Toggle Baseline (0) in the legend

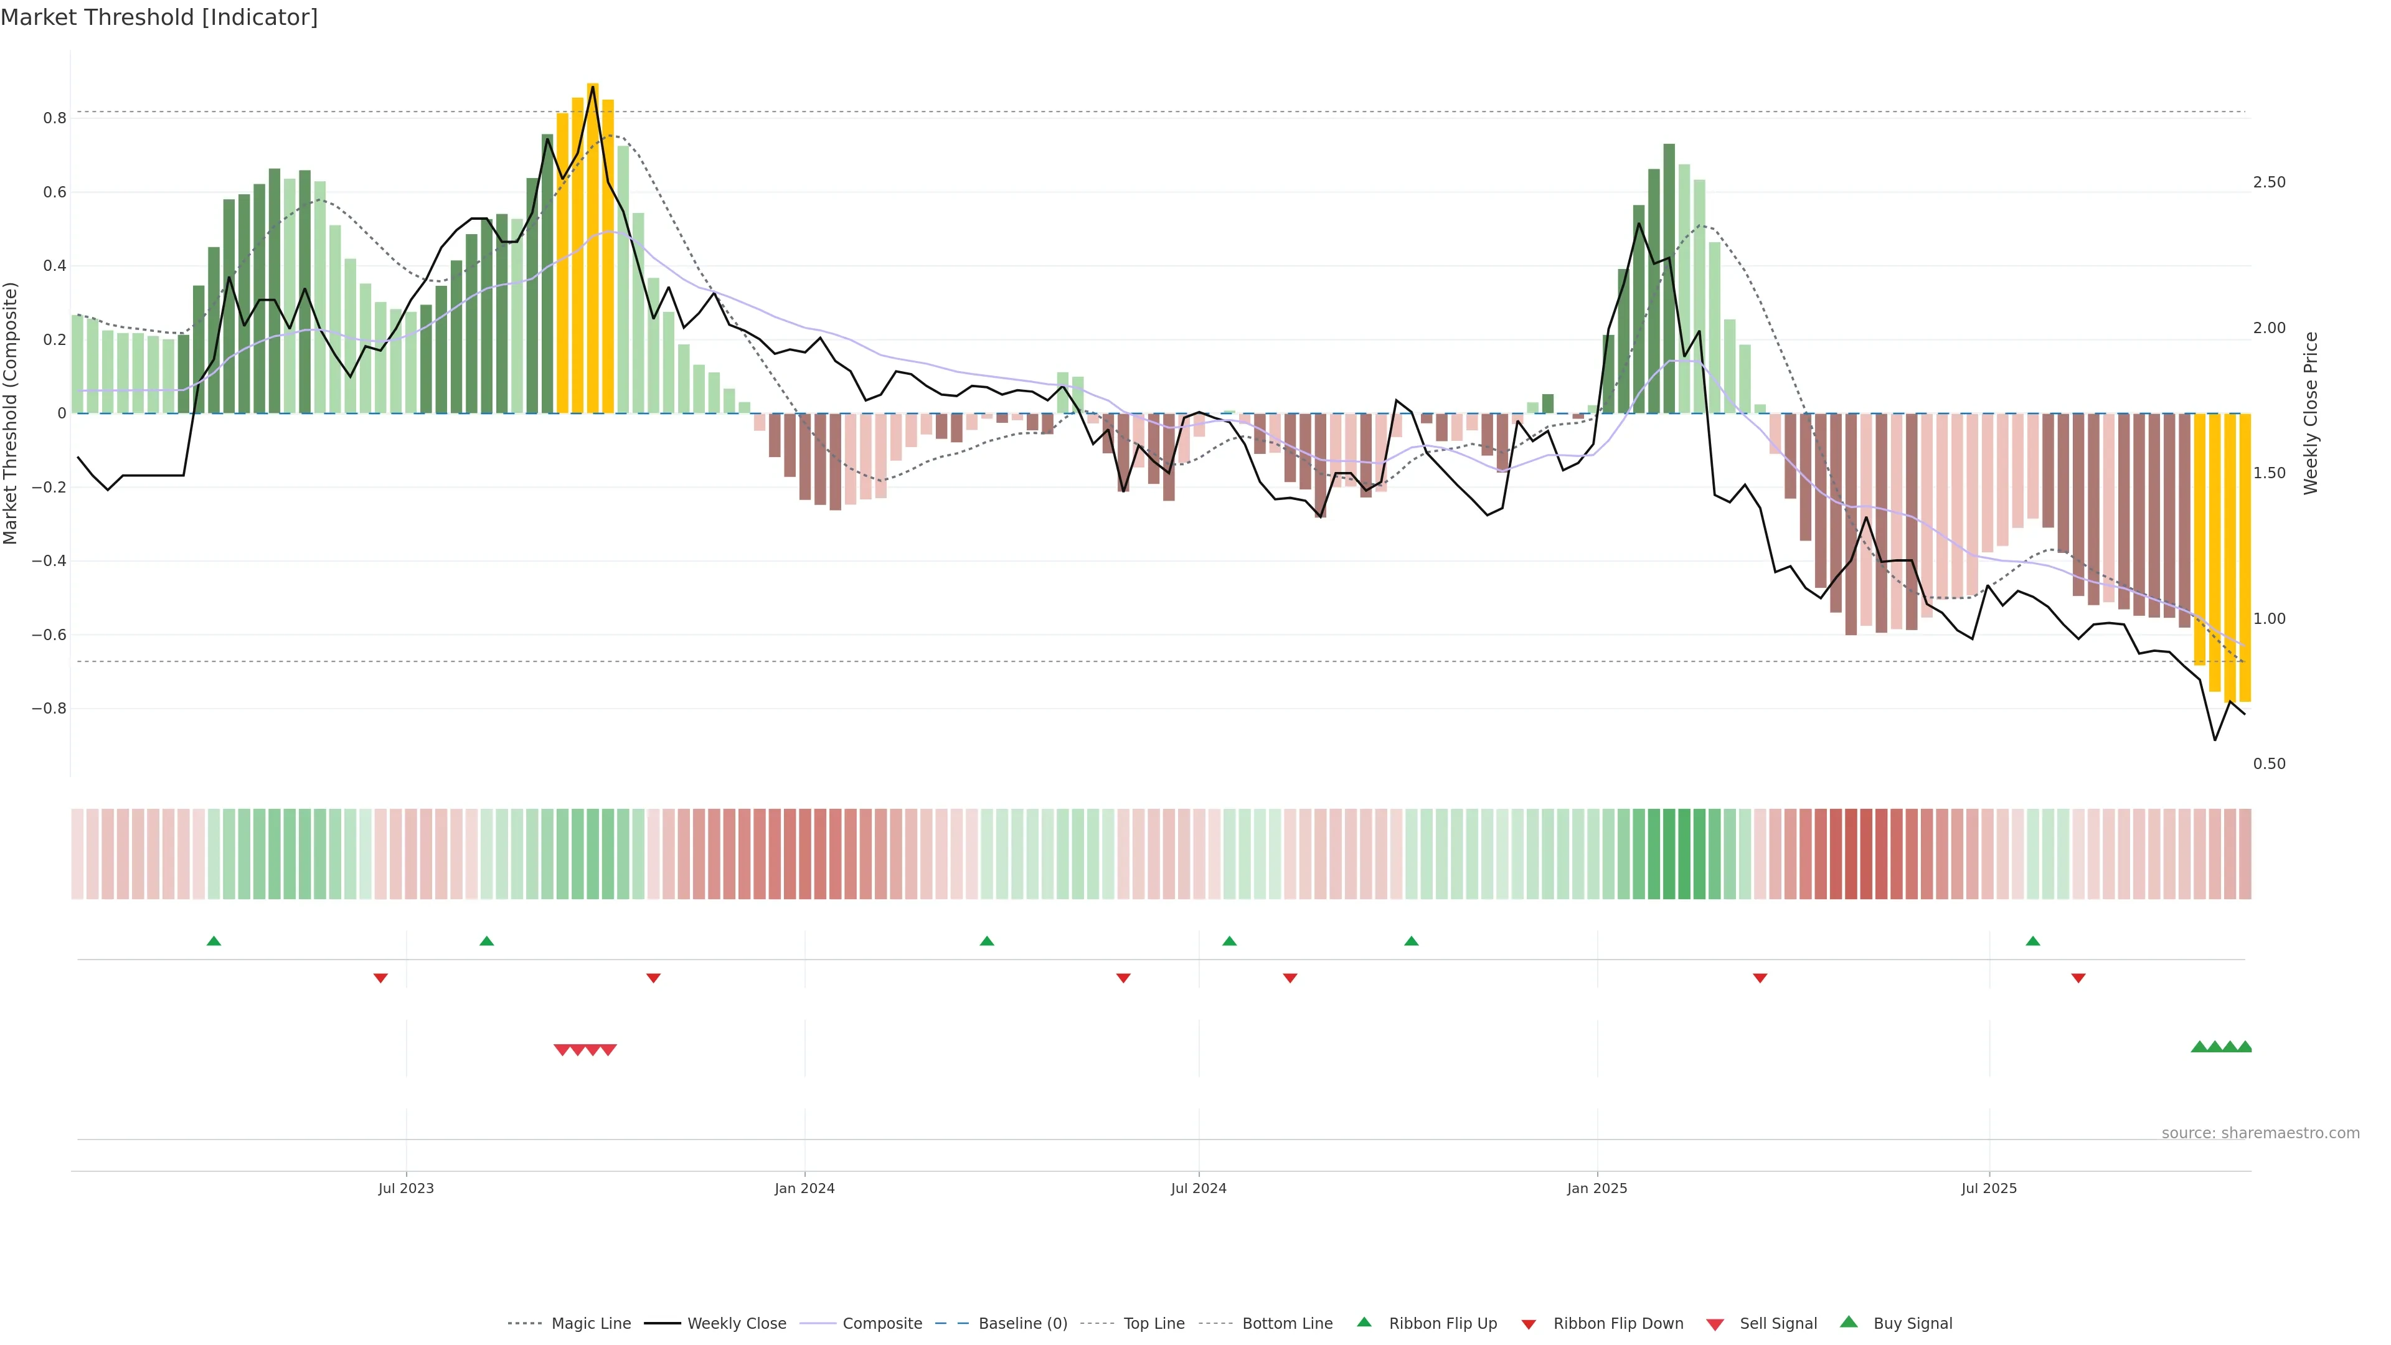click(x=1022, y=1324)
